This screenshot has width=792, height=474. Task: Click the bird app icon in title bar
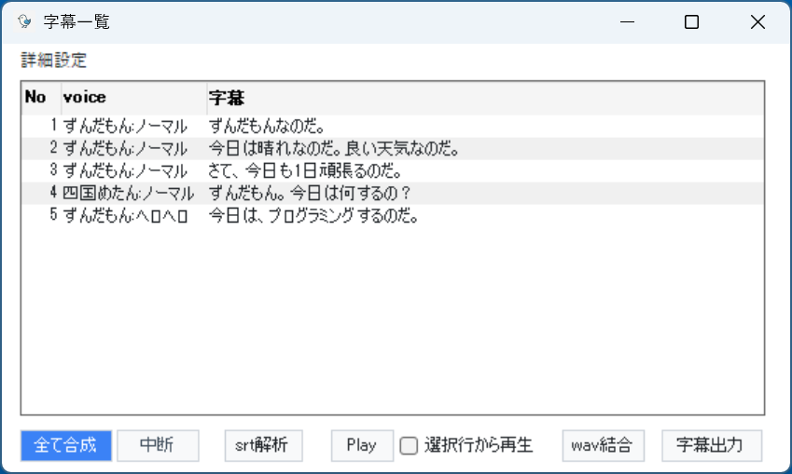[24, 21]
